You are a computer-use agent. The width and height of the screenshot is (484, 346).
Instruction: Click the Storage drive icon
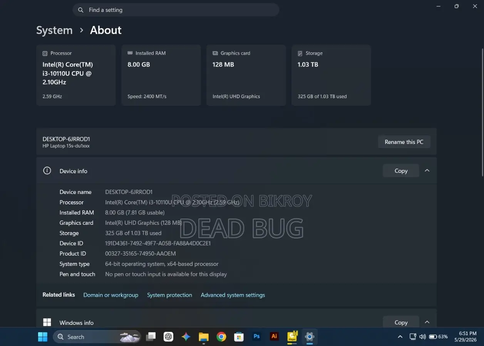(300, 53)
